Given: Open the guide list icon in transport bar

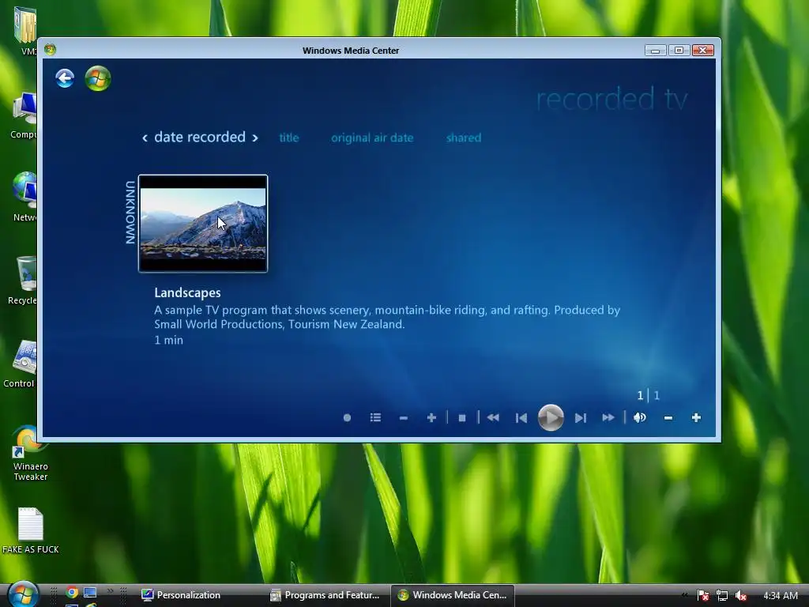Looking at the screenshot, I should pyautogui.click(x=375, y=417).
